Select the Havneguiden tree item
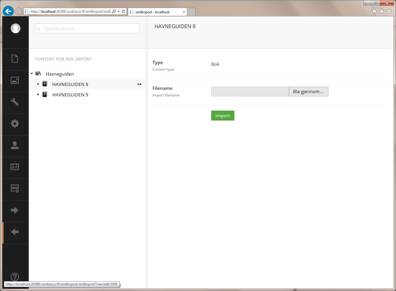Image resolution: width=396 pixels, height=291 pixels. pyautogui.click(x=60, y=74)
